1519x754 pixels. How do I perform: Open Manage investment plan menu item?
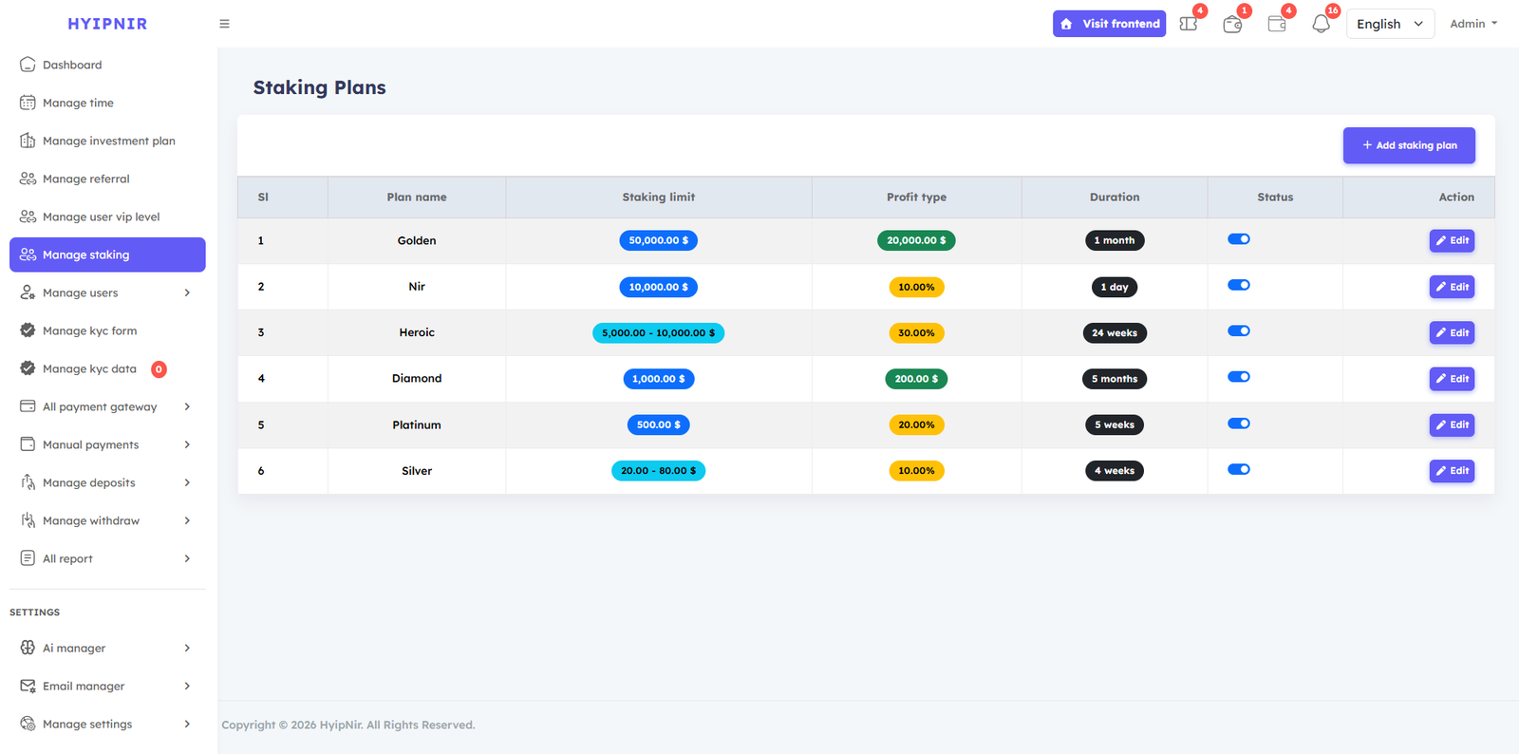[x=107, y=141]
